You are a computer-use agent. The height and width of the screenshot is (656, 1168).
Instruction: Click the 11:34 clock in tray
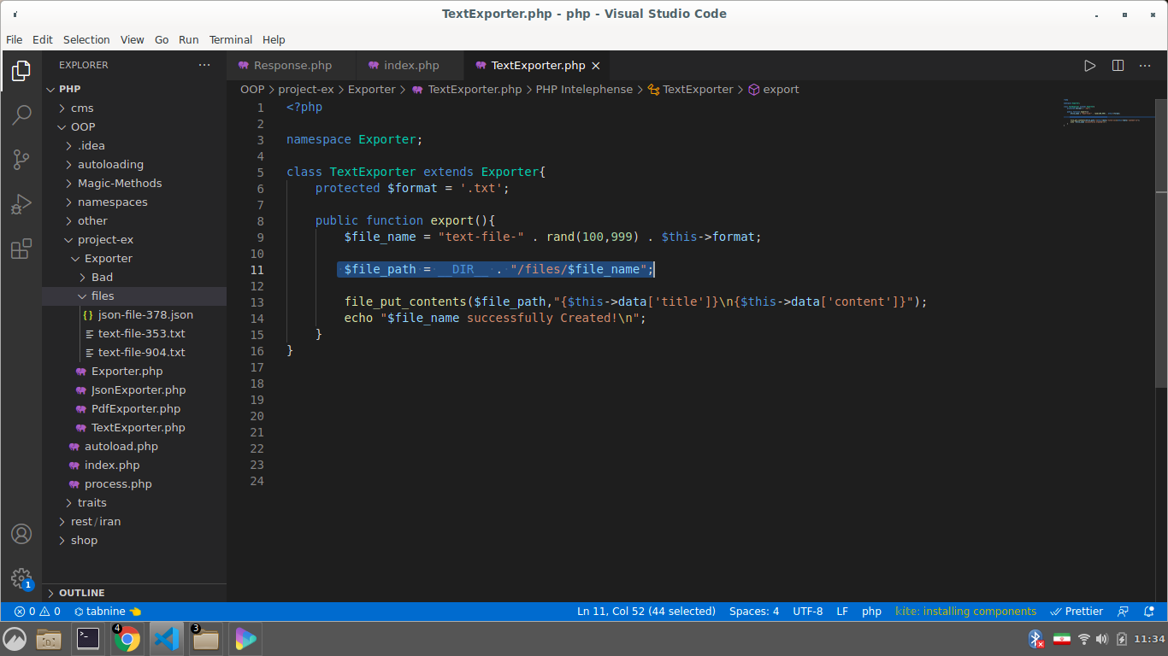point(1149,639)
